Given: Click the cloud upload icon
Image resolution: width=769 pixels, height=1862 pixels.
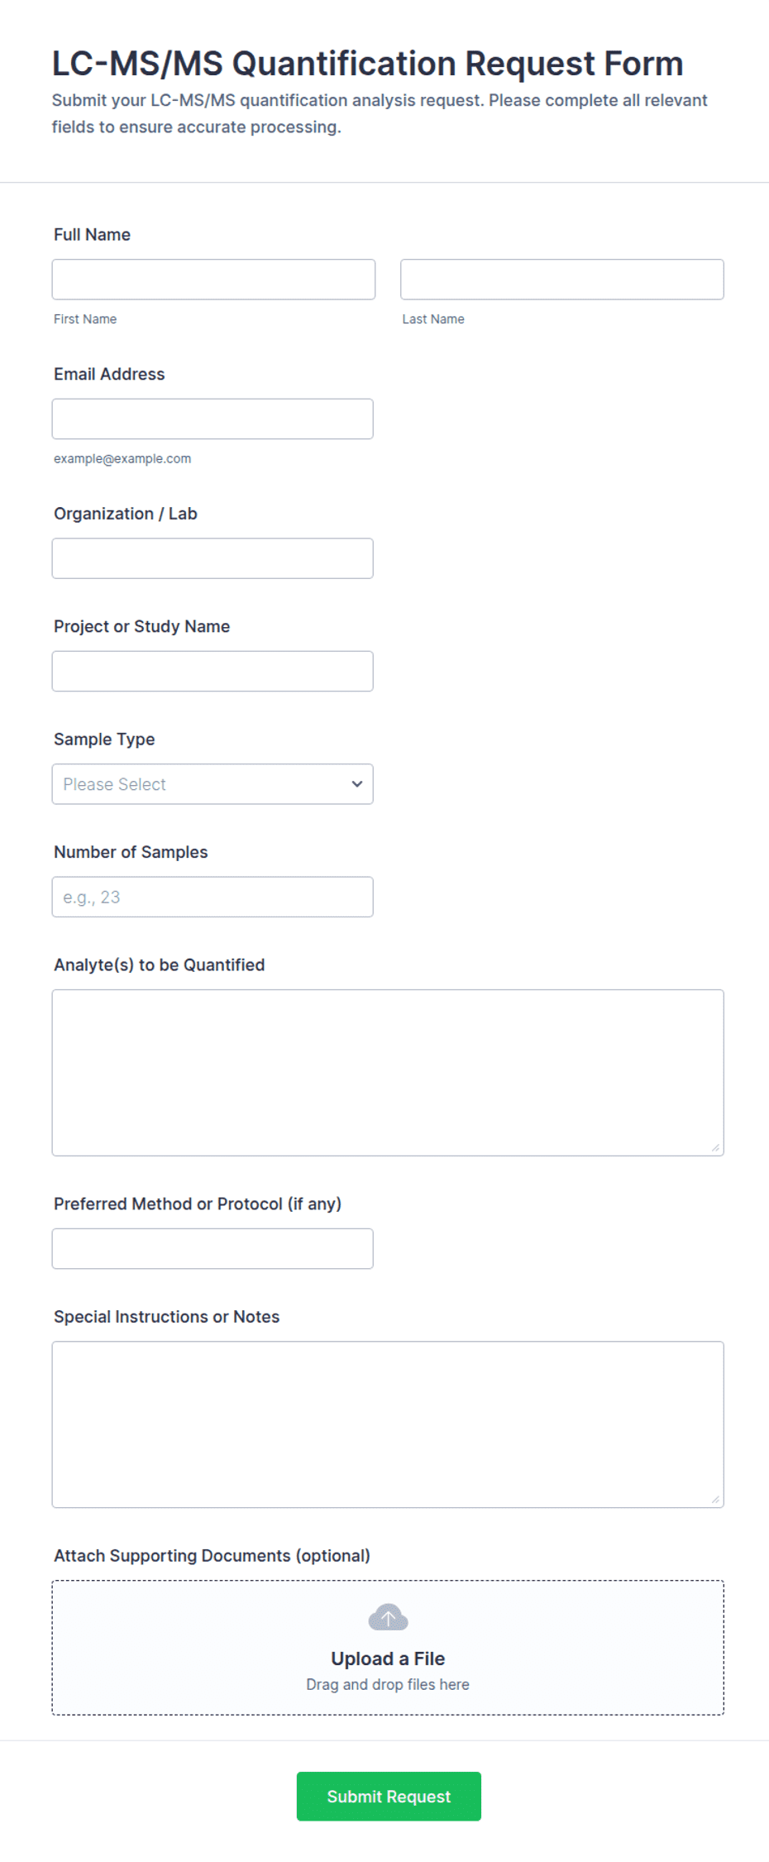Looking at the screenshot, I should pyautogui.click(x=388, y=1616).
